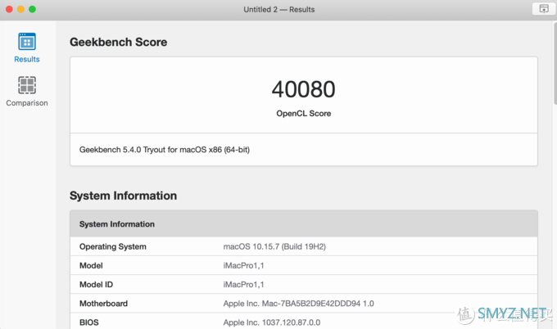Click the yellow minimize window button
The width and height of the screenshot is (557, 329).
pyautogui.click(x=20, y=9)
